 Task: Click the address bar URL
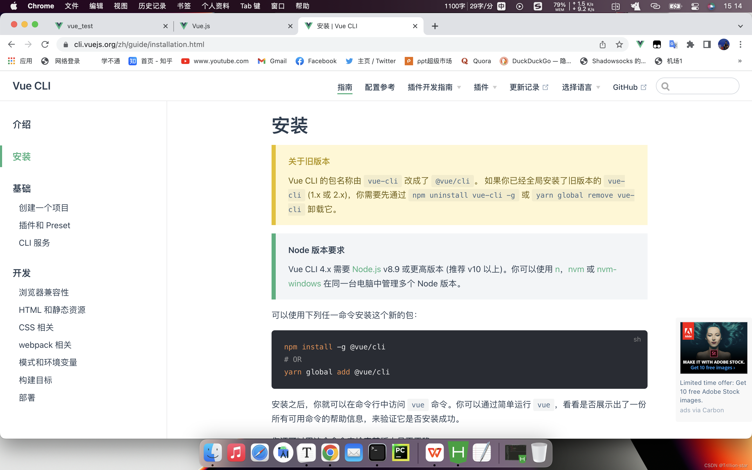[139, 44]
